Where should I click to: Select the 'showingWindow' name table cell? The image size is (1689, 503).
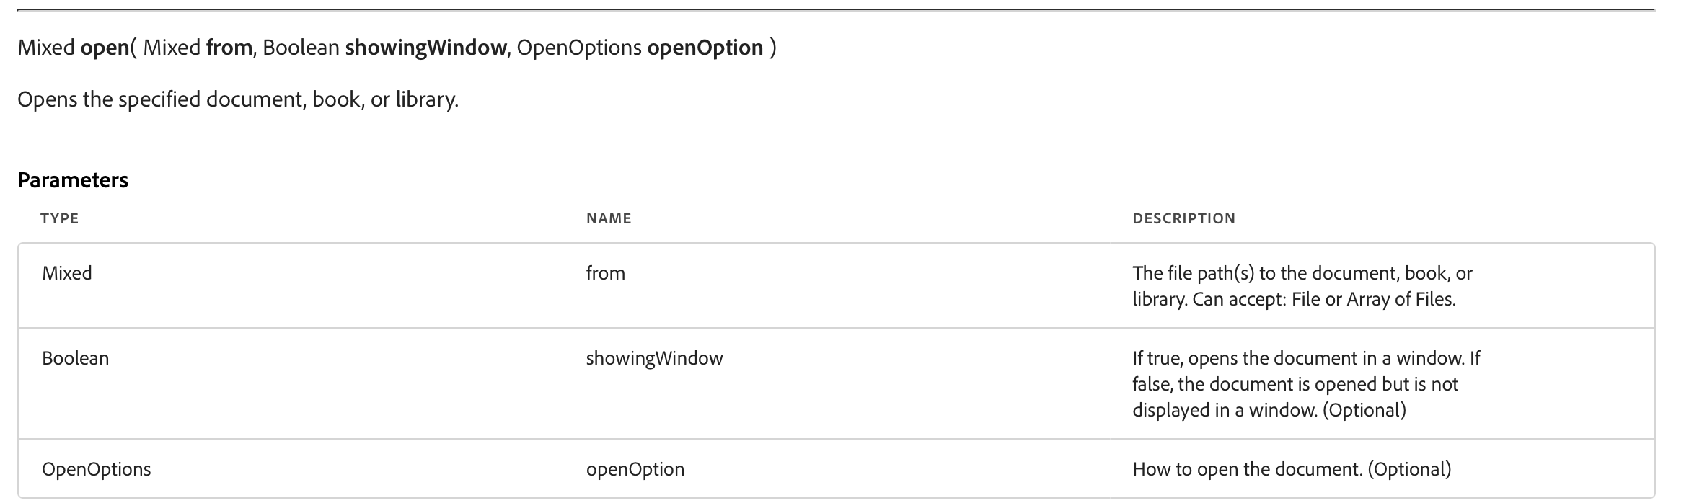click(x=654, y=358)
